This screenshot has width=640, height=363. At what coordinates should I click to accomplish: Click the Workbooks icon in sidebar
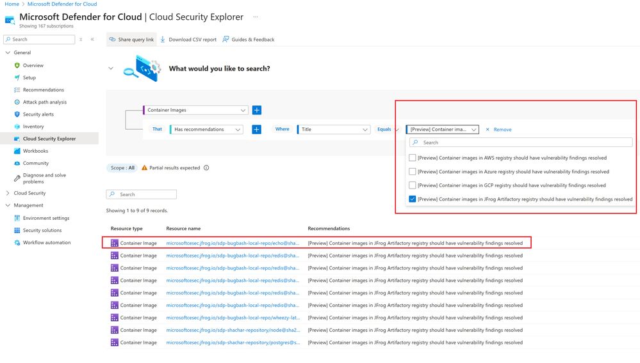[17, 151]
